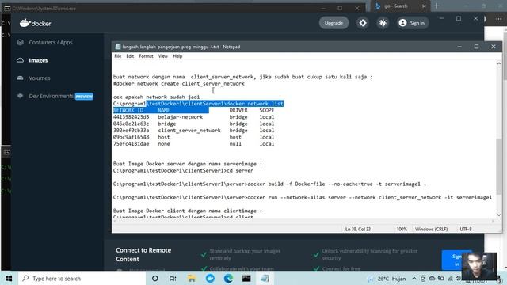Image resolution: width=507 pixels, height=285 pixels.
Task: Click 'Buat Image Docker client' line
Action: pos(188,211)
